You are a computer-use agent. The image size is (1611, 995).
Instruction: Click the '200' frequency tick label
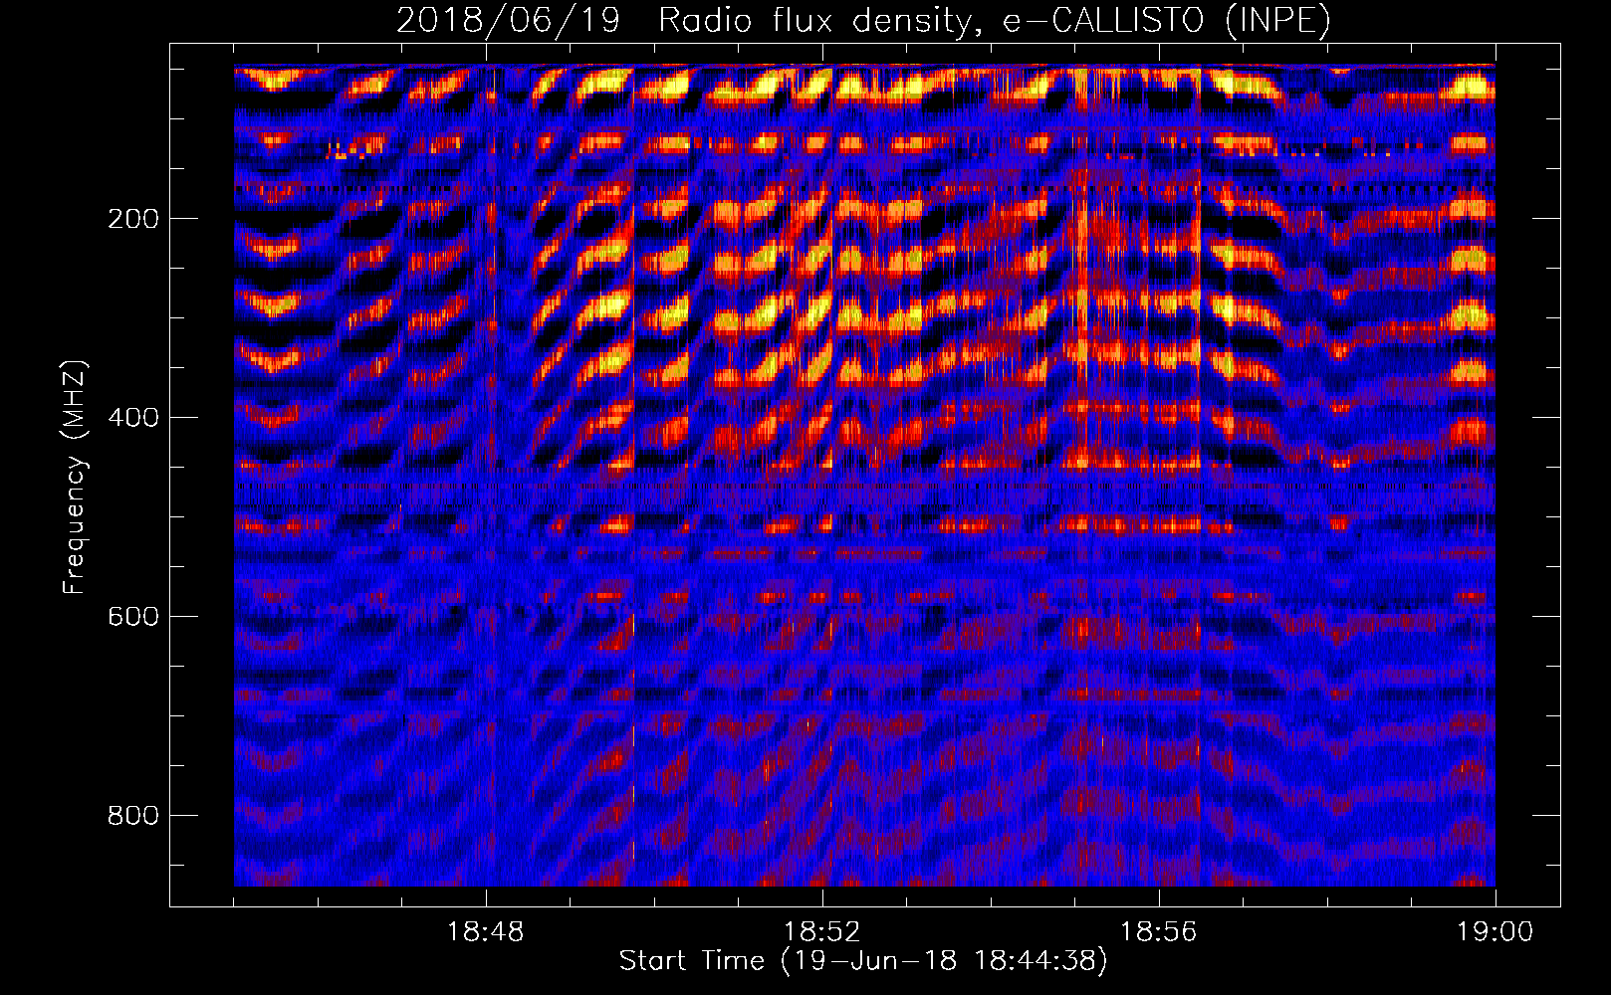(132, 219)
